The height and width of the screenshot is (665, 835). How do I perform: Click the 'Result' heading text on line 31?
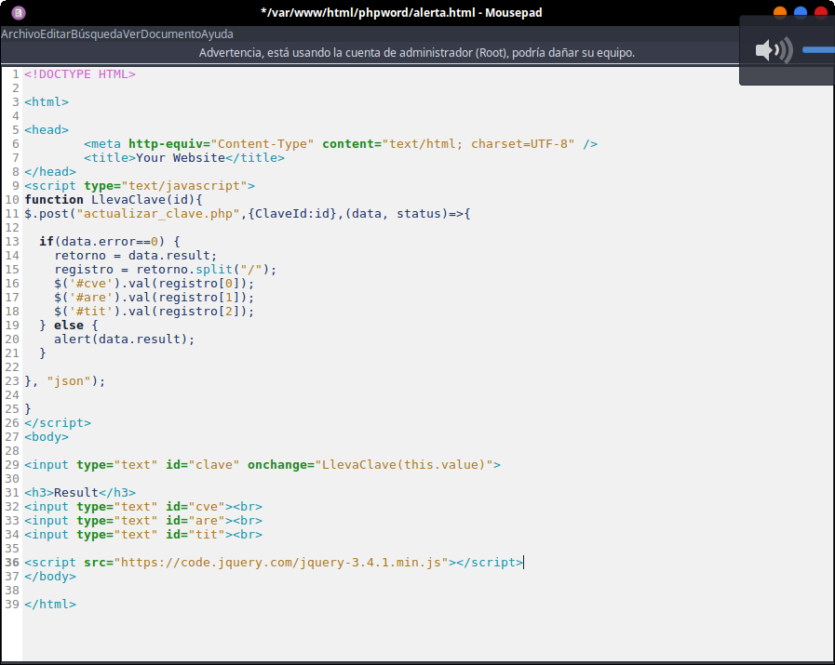pyautogui.click(x=76, y=493)
